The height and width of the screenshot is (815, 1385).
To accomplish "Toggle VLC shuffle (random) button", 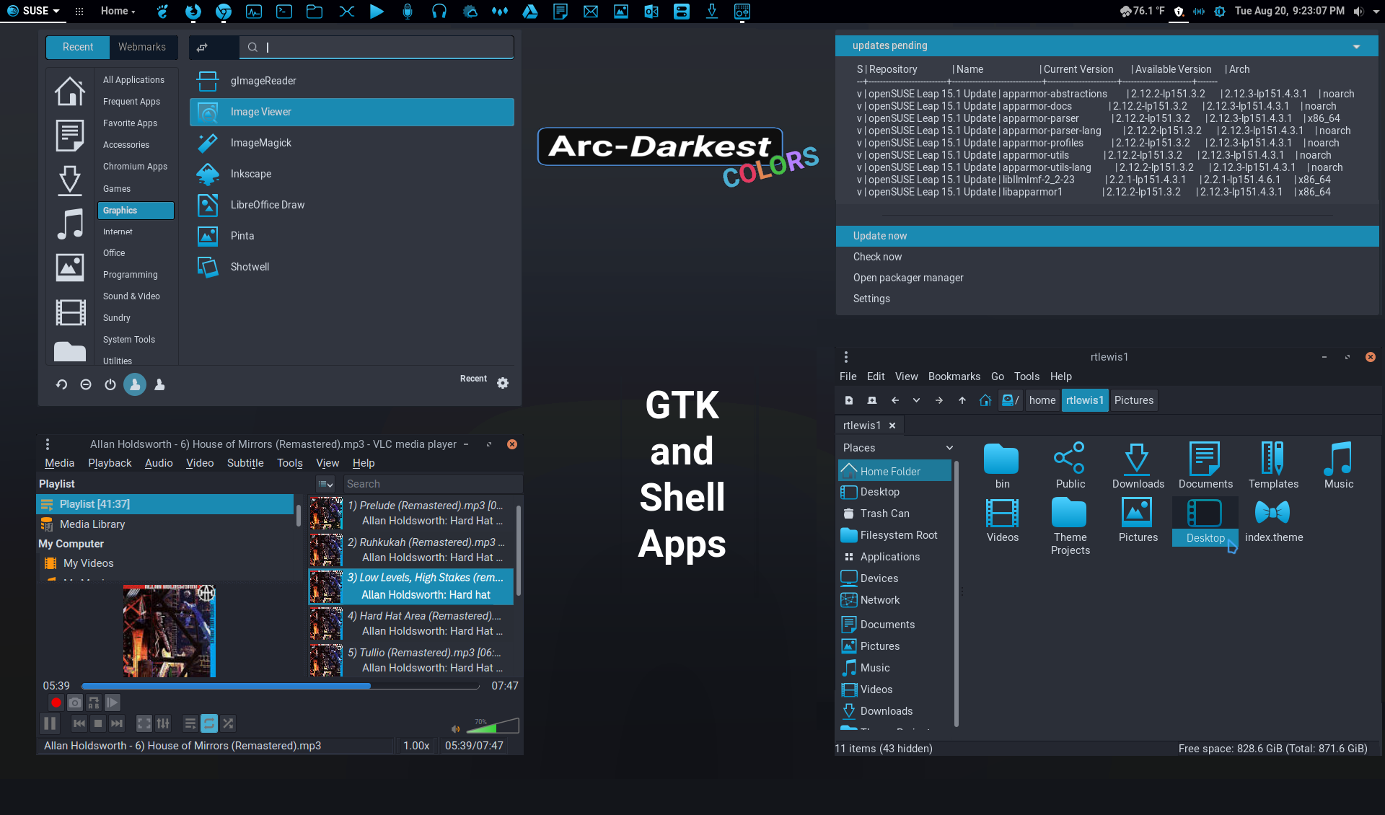I will (228, 723).
